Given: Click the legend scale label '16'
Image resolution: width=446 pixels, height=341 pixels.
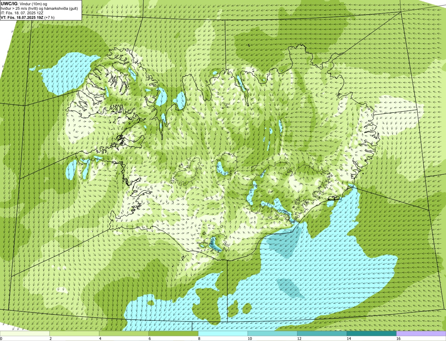Looking at the screenshot, I should pyautogui.click(x=398, y=339).
